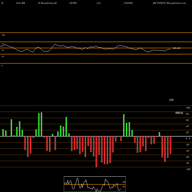Click the -40 label on the MR axis
This screenshot has width=192, height=192.
187,151
